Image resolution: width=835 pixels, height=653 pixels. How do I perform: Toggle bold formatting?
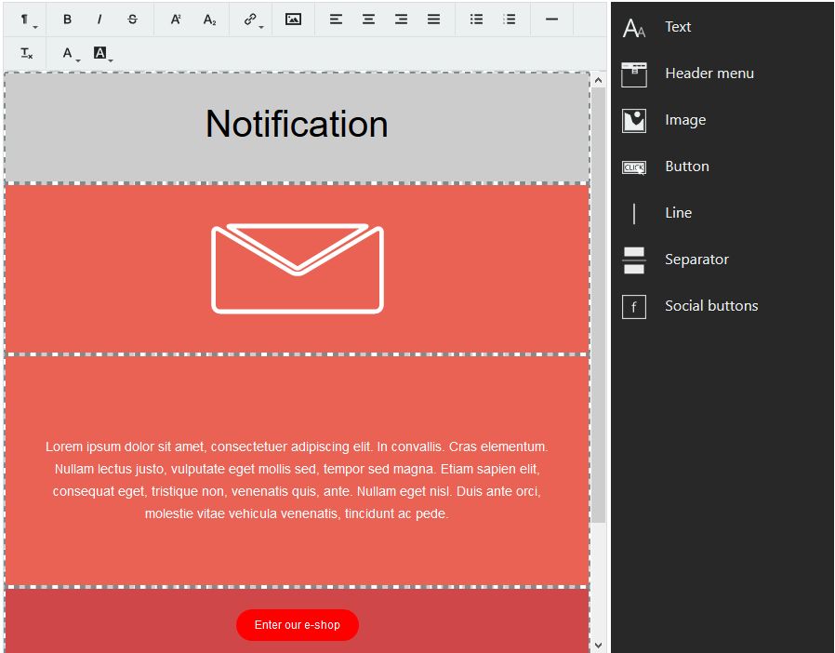coord(67,19)
